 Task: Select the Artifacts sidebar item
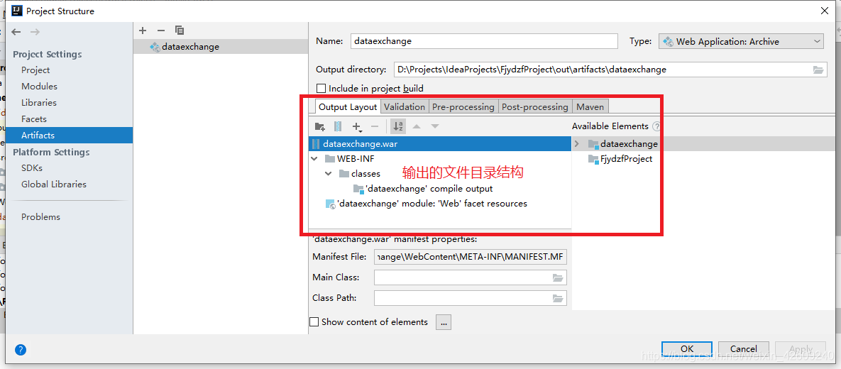(69, 135)
